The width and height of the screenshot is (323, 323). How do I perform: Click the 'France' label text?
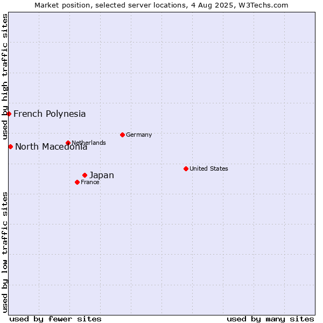coord(90,182)
